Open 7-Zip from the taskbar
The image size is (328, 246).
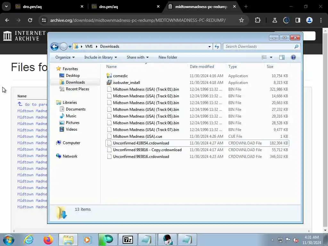127,240
